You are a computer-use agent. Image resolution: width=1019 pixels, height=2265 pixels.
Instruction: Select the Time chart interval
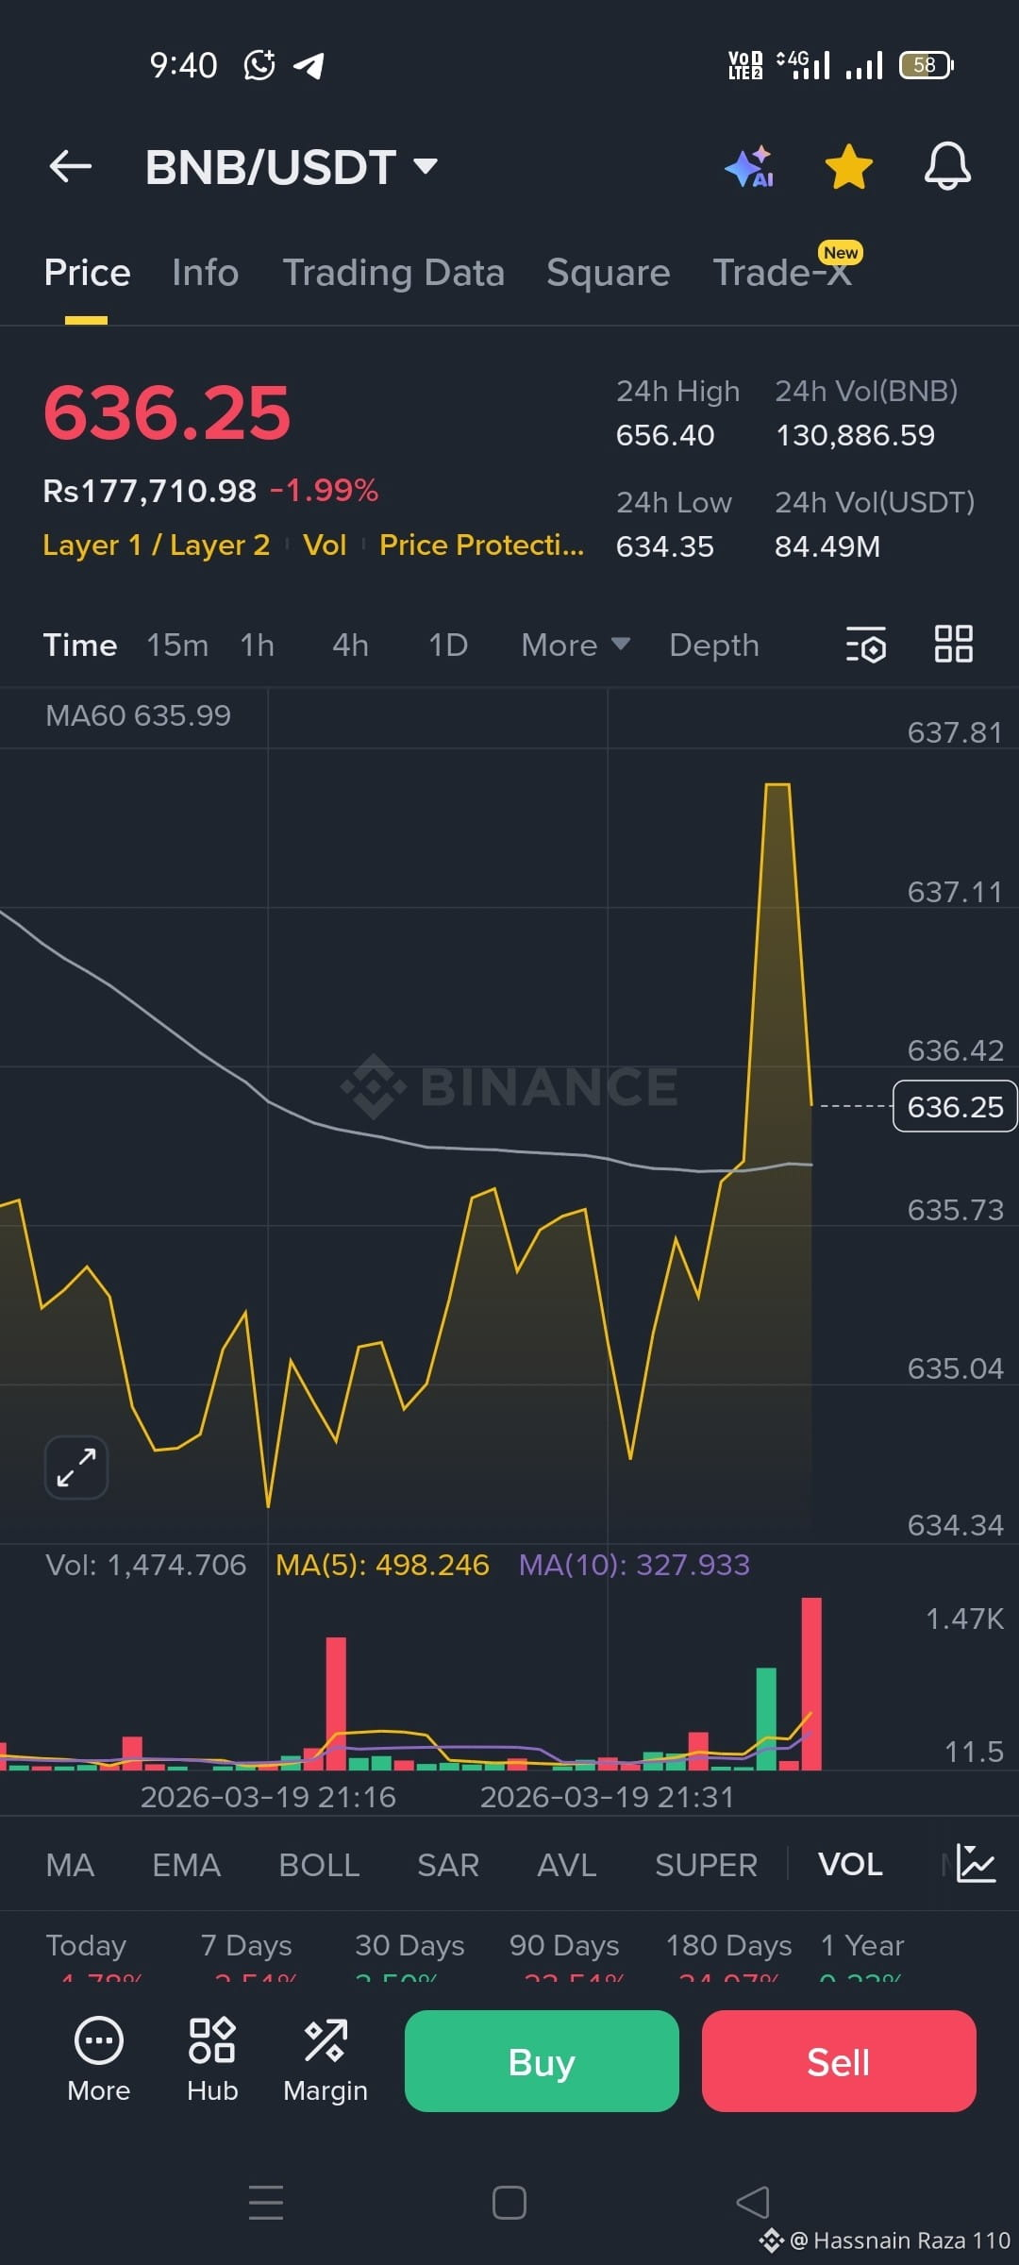pos(80,646)
